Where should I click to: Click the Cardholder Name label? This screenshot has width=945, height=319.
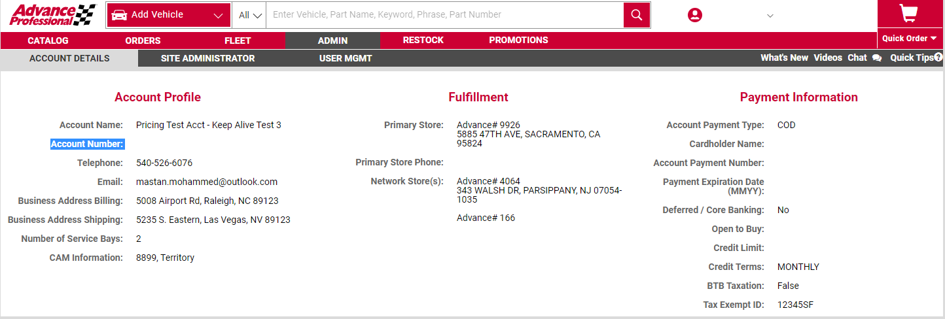coord(726,144)
